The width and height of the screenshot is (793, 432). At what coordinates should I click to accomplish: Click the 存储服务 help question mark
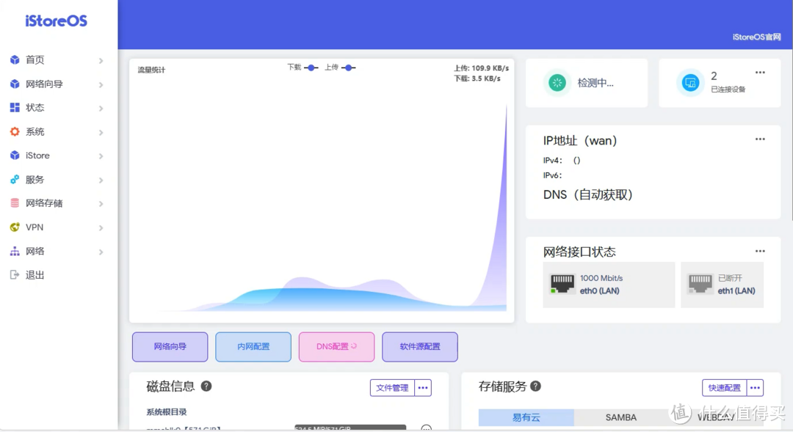coord(535,386)
